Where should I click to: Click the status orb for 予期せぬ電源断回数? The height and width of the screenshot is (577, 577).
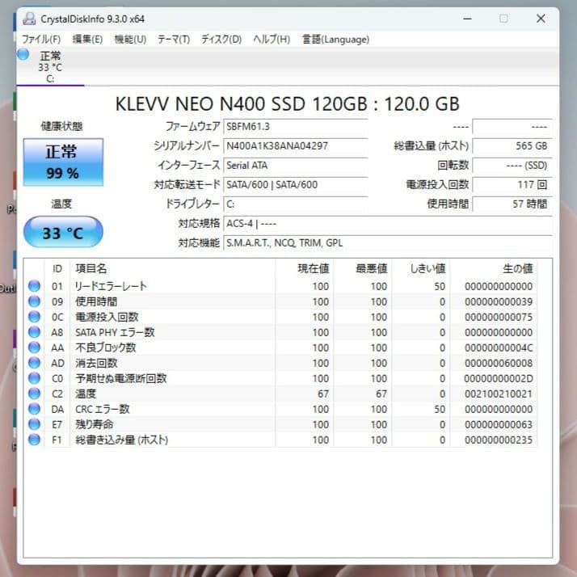34,378
